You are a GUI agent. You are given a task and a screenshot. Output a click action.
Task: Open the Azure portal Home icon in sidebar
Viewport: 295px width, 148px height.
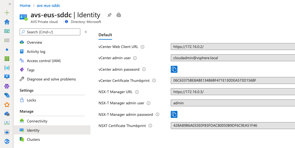[7, 22]
